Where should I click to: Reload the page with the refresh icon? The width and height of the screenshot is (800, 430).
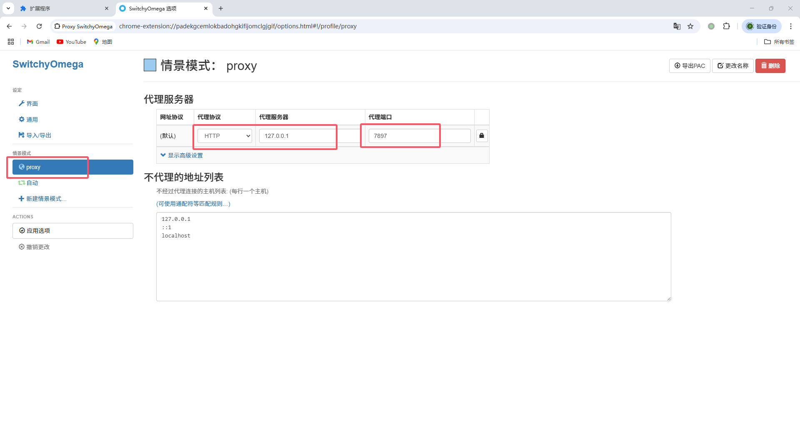[x=39, y=26]
